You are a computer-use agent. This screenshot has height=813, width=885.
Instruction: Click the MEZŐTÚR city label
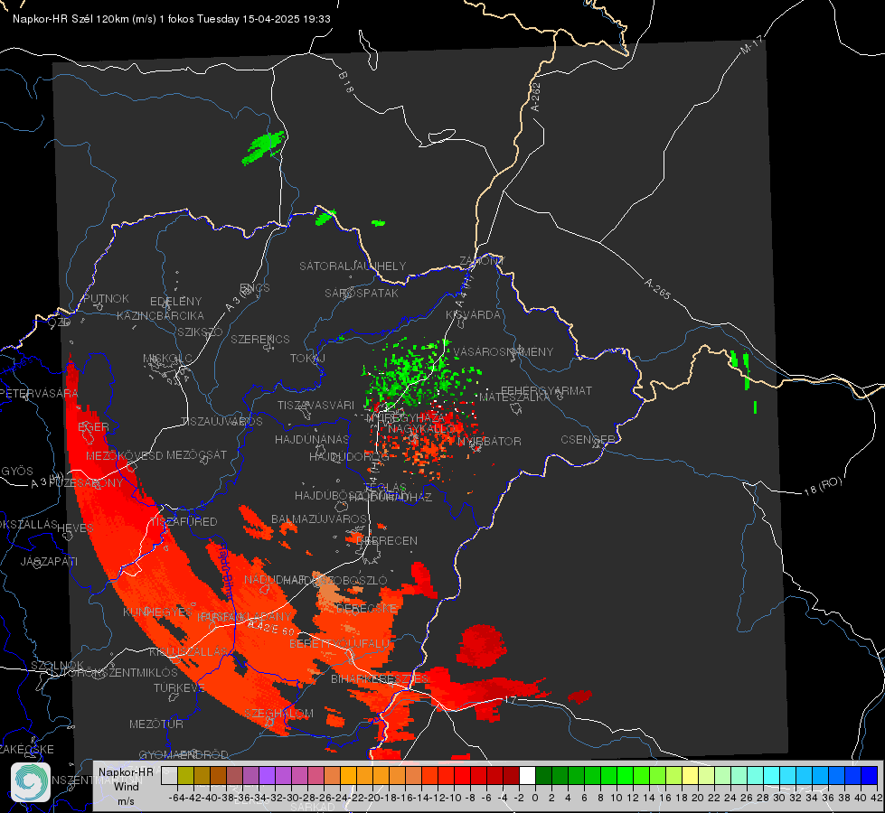pos(156,724)
